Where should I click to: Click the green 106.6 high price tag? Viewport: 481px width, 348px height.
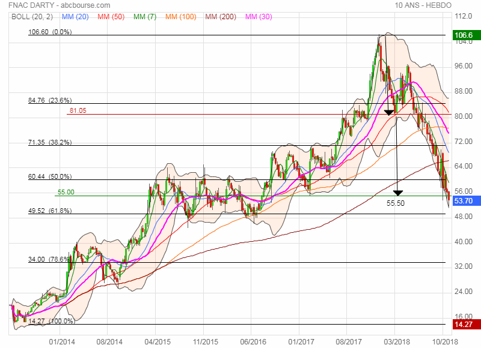[467, 35]
